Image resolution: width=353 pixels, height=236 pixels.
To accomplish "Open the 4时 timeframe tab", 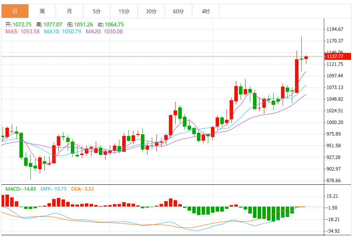I will pyautogui.click(x=206, y=11).
